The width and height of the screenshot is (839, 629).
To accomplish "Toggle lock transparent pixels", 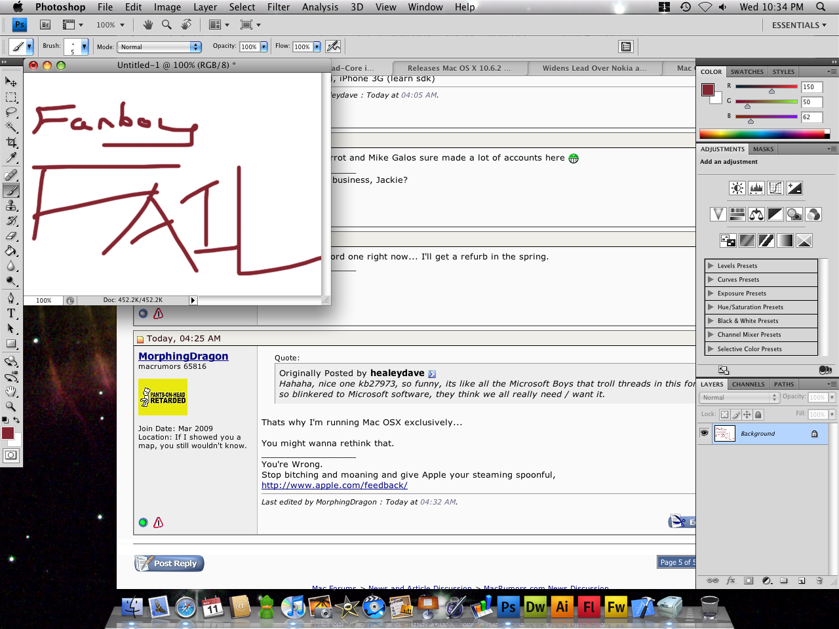I will (724, 414).
